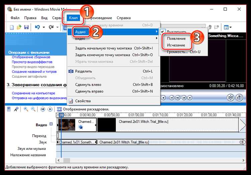
Task: Open the 'Сохранение на компьютере' link
Action: [33, 93]
